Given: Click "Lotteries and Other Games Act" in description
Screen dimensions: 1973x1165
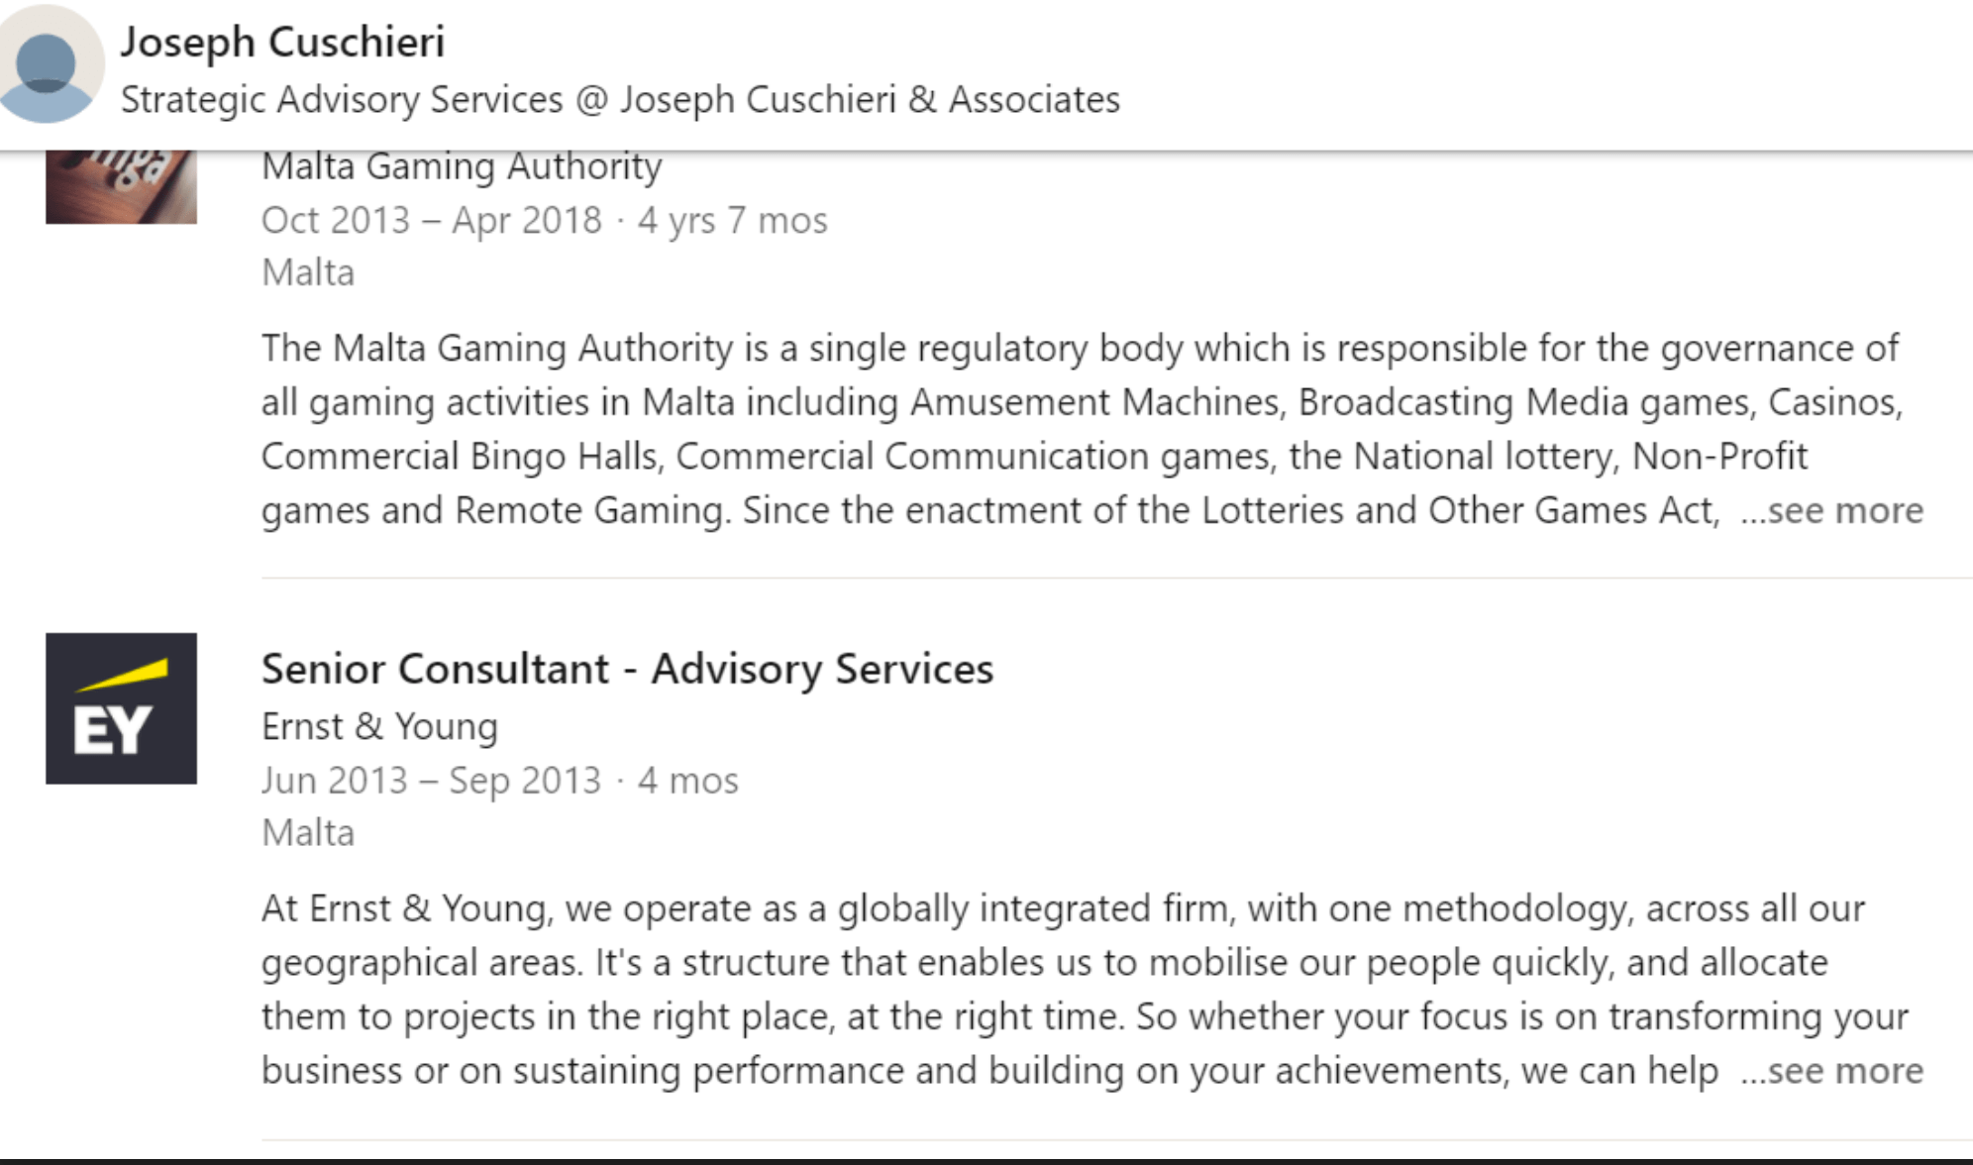Looking at the screenshot, I should pos(1458,511).
